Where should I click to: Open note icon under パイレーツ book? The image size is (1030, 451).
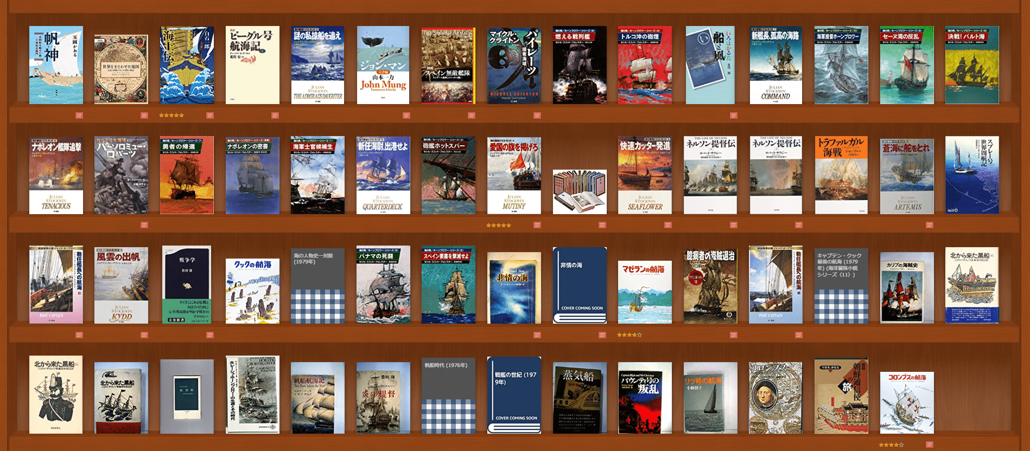pyautogui.click(x=537, y=115)
